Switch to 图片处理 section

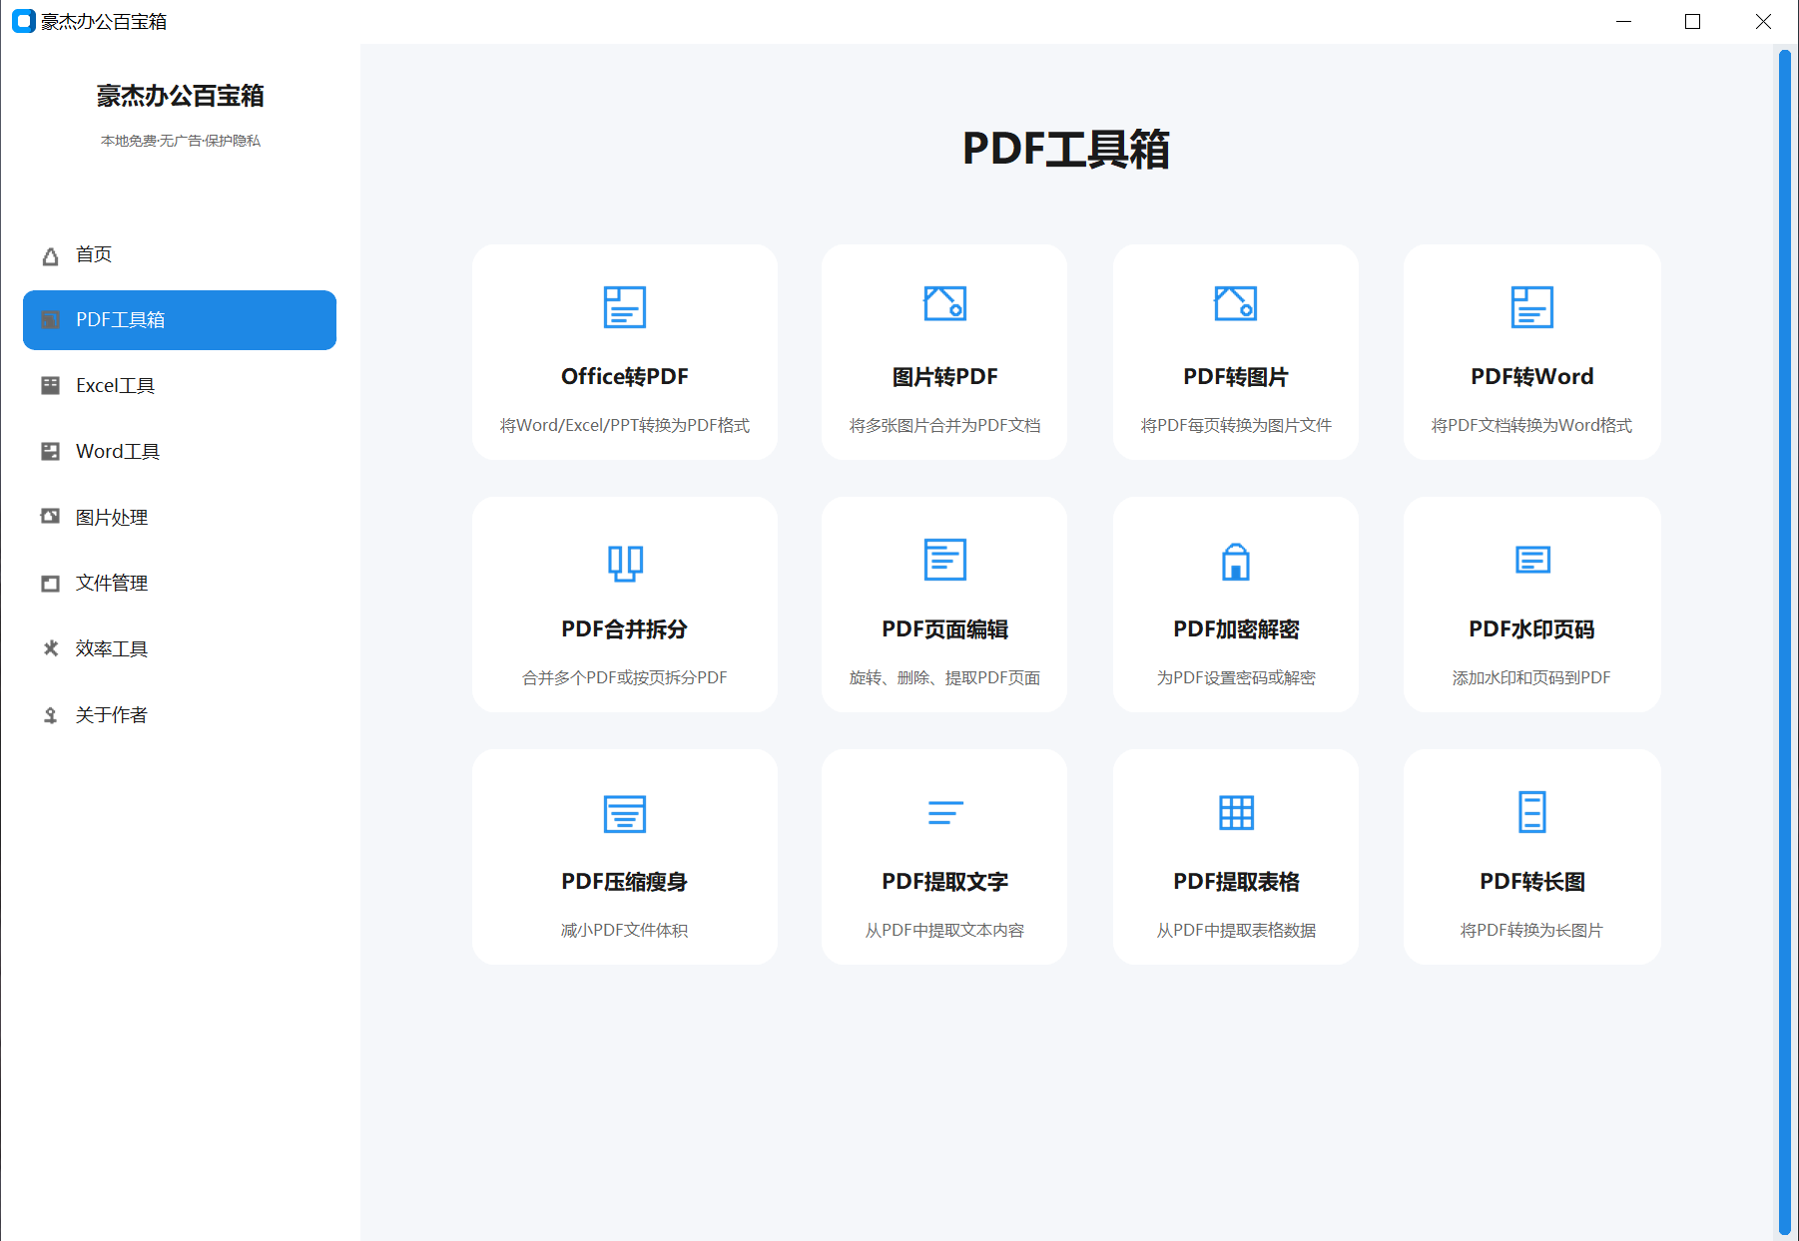tap(180, 517)
